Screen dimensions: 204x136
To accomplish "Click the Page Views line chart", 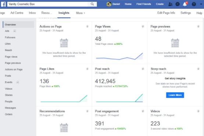I will point(119,56).
